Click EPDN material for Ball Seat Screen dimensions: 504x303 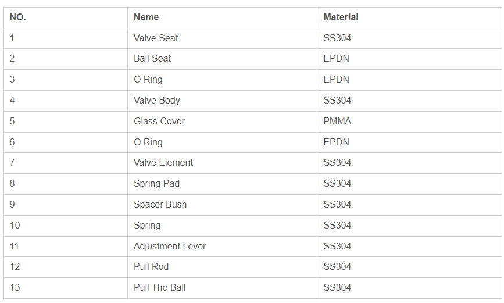pos(409,59)
